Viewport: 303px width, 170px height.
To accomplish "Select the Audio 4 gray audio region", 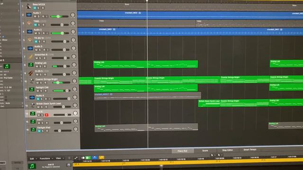I will (147, 96).
